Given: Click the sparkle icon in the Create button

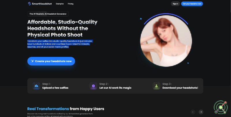Looking at the screenshot, I should pos(32,61).
